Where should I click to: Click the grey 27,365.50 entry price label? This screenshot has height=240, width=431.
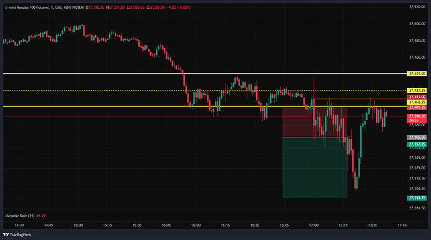coord(417,137)
